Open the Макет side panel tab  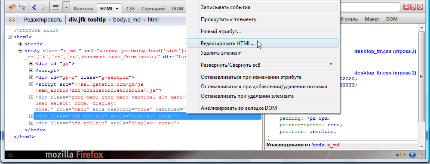372,19
